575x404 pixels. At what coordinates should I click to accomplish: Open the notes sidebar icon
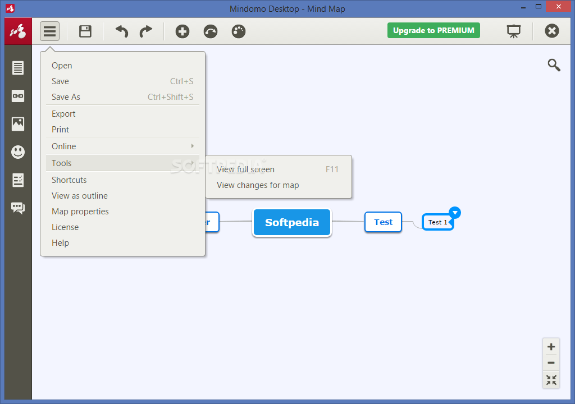18,68
